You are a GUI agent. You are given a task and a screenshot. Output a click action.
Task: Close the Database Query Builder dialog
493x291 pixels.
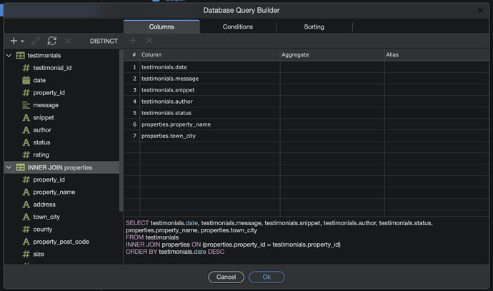pos(480,11)
